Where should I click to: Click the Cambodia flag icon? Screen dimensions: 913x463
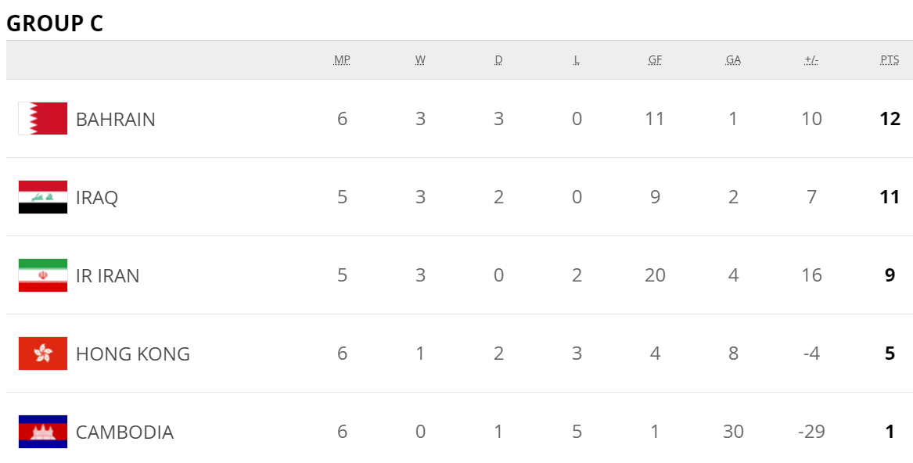tap(43, 432)
